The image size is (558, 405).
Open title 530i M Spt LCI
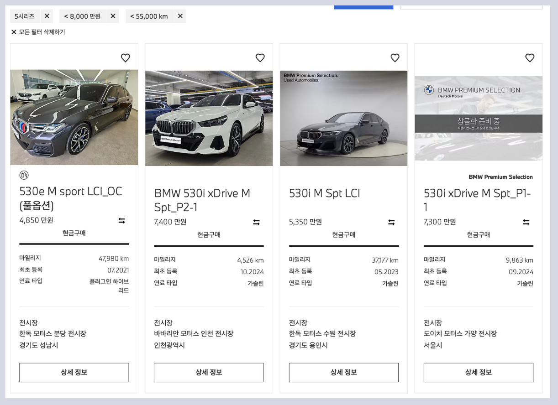point(324,193)
